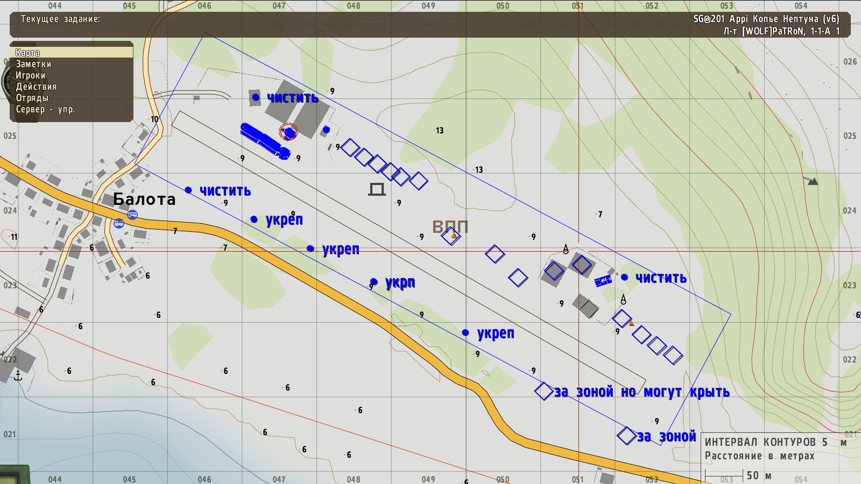Select the long blue vehicle column marker
Image resolution: width=861 pixels, height=484 pixels.
pyautogui.click(x=265, y=141)
